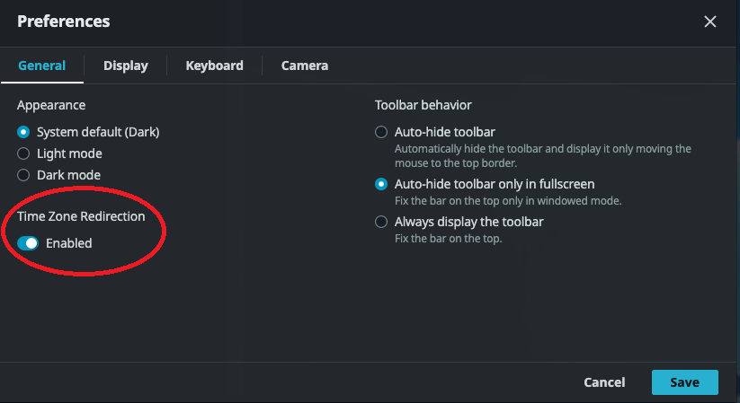Disable the Time Zone Redirection toggle
The width and height of the screenshot is (740, 403).
click(28, 243)
